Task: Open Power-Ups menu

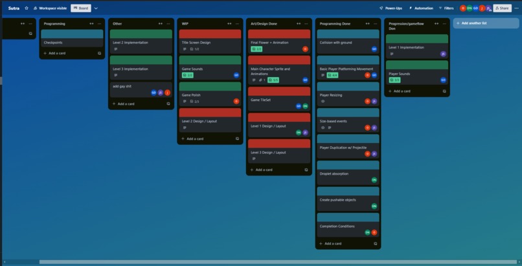Action: click(x=391, y=8)
